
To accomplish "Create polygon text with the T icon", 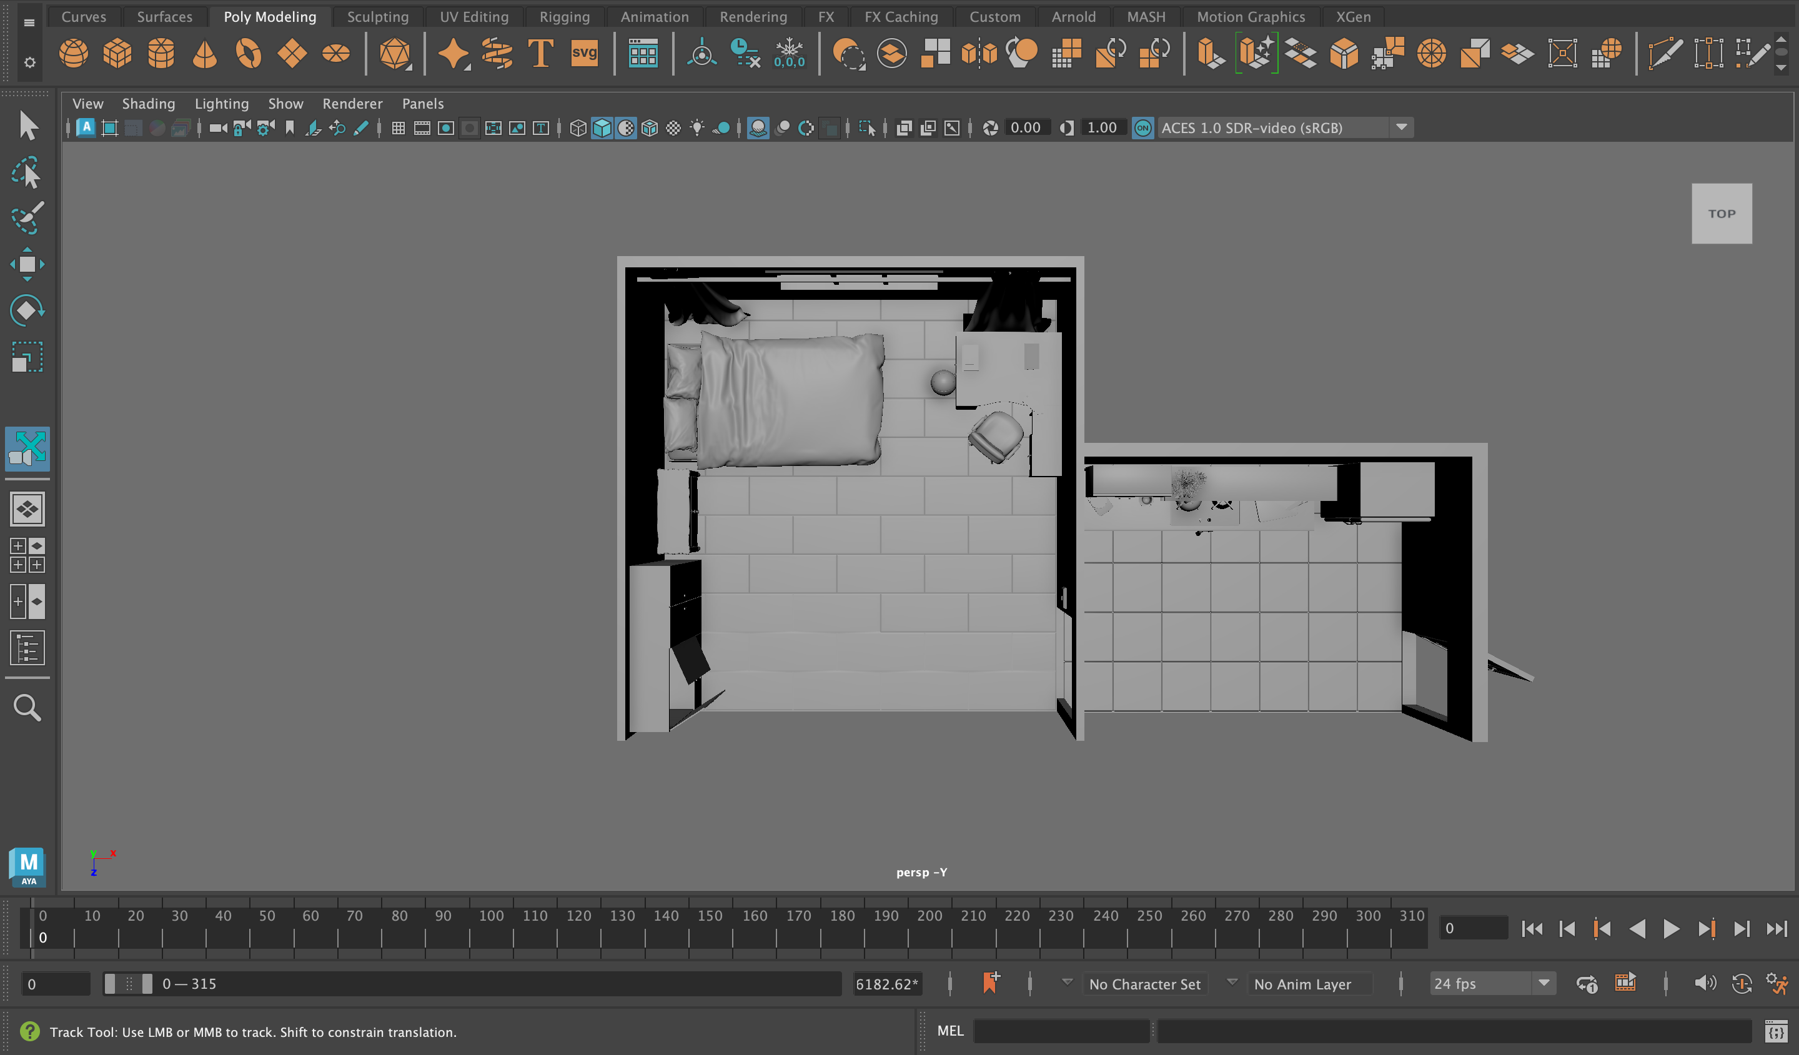I will coord(540,54).
